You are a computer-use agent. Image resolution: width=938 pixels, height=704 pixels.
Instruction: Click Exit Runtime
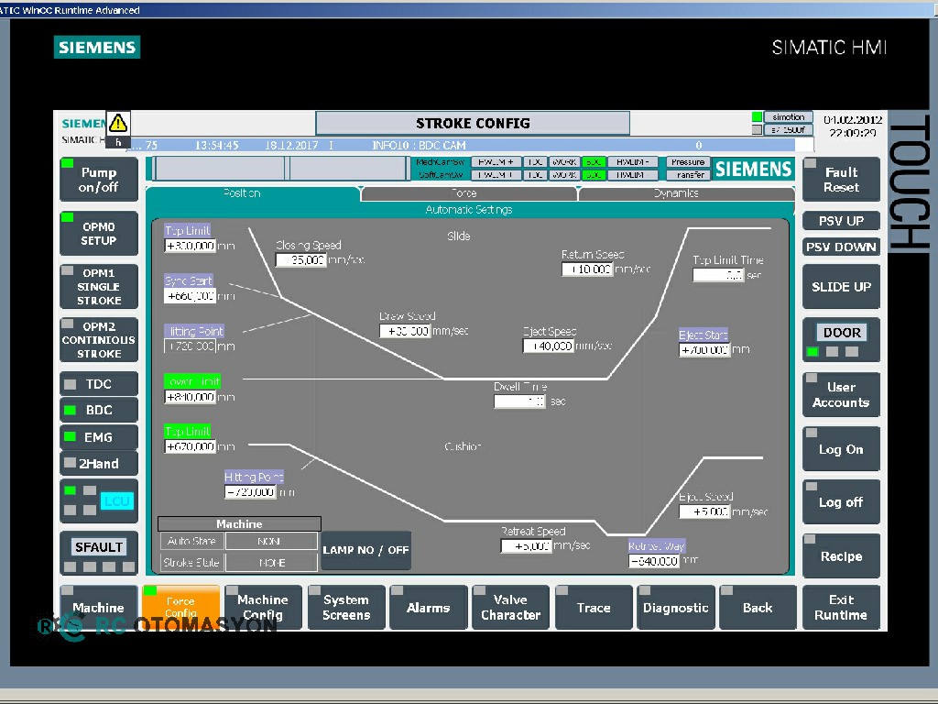pyautogui.click(x=841, y=608)
